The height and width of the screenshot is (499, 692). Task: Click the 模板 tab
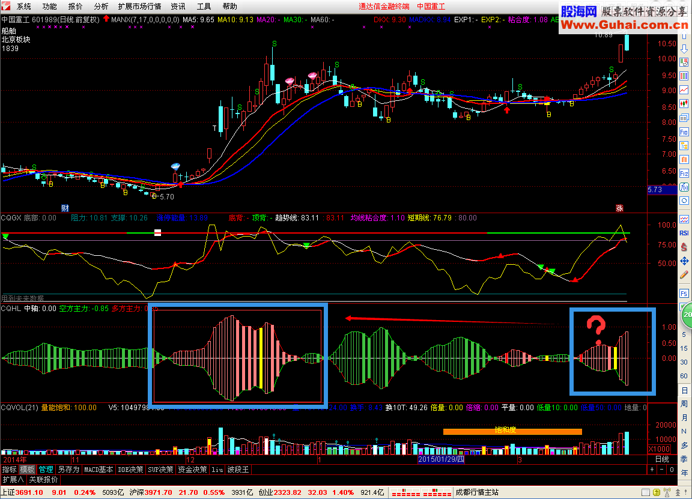(x=27, y=470)
